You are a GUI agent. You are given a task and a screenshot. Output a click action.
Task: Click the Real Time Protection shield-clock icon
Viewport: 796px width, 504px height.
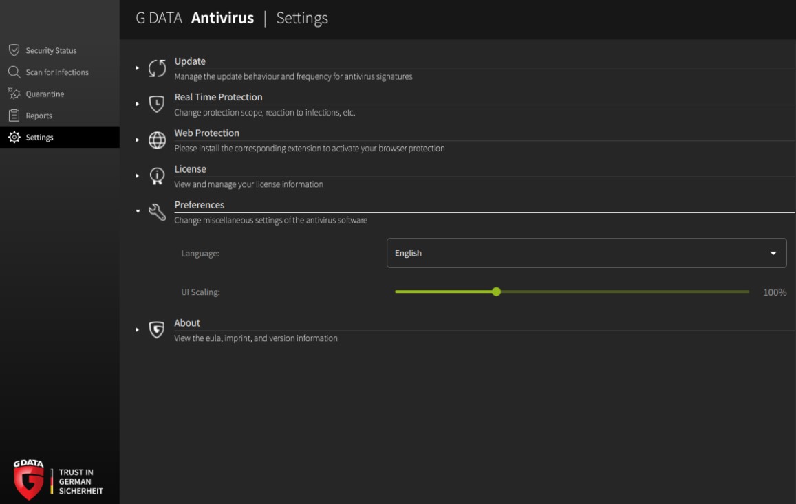tap(157, 104)
